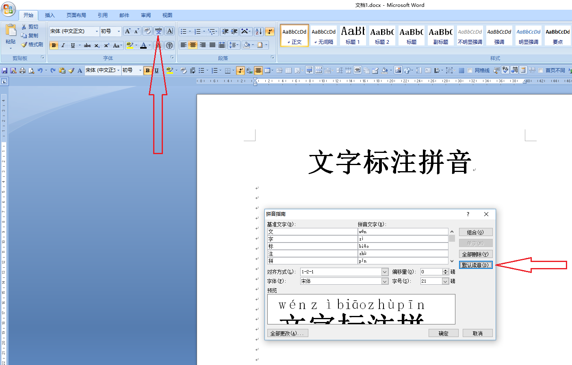Click the Grow Font icon
This screenshot has width=572, height=365.
click(x=128, y=31)
